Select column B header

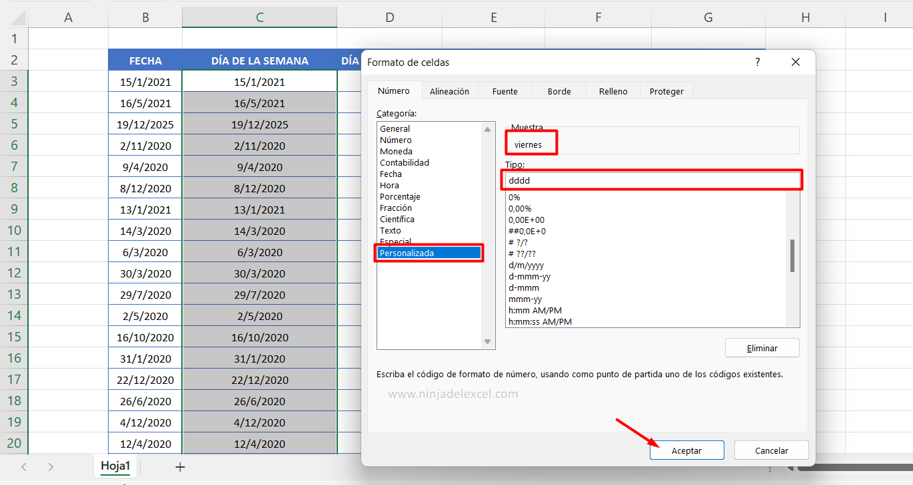point(145,17)
